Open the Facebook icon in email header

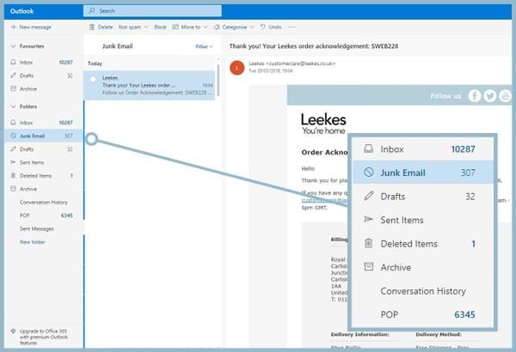pyautogui.click(x=475, y=95)
